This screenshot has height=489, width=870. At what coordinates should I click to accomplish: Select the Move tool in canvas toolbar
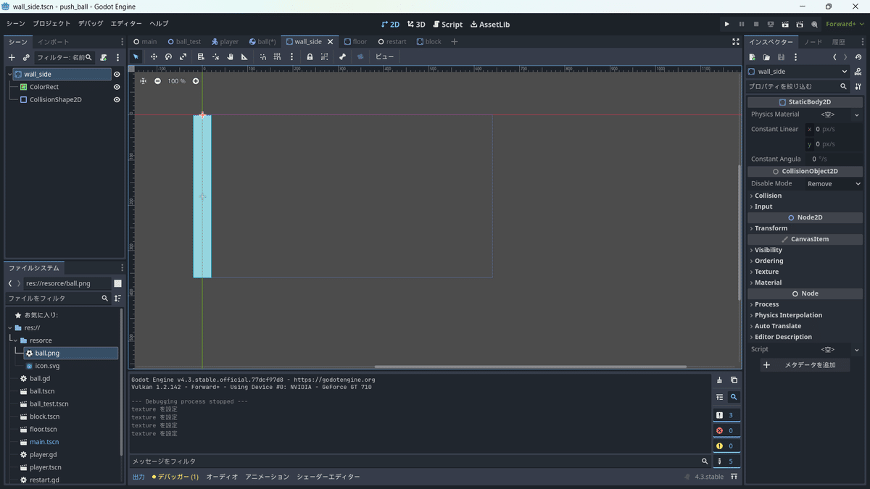(x=154, y=57)
